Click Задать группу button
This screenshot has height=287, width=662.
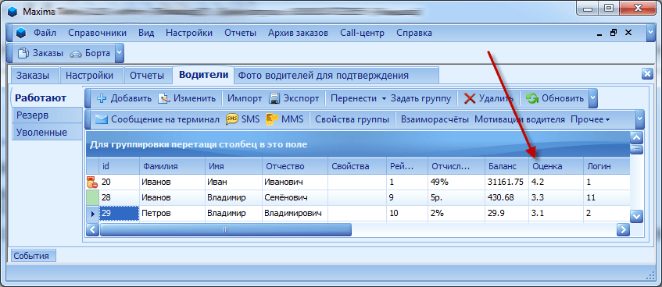(x=420, y=98)
